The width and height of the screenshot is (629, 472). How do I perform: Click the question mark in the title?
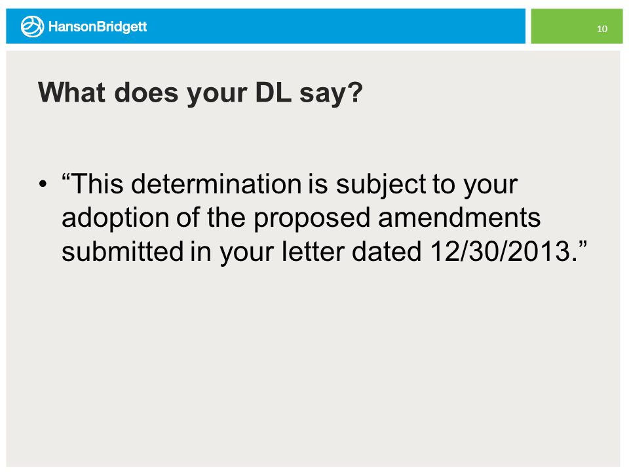pyautogui.click(x=355, y=92)
